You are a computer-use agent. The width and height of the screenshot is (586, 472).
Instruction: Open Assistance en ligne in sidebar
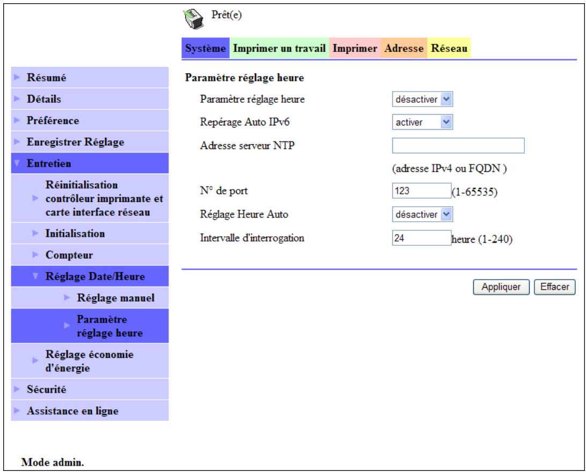(90, 410)
